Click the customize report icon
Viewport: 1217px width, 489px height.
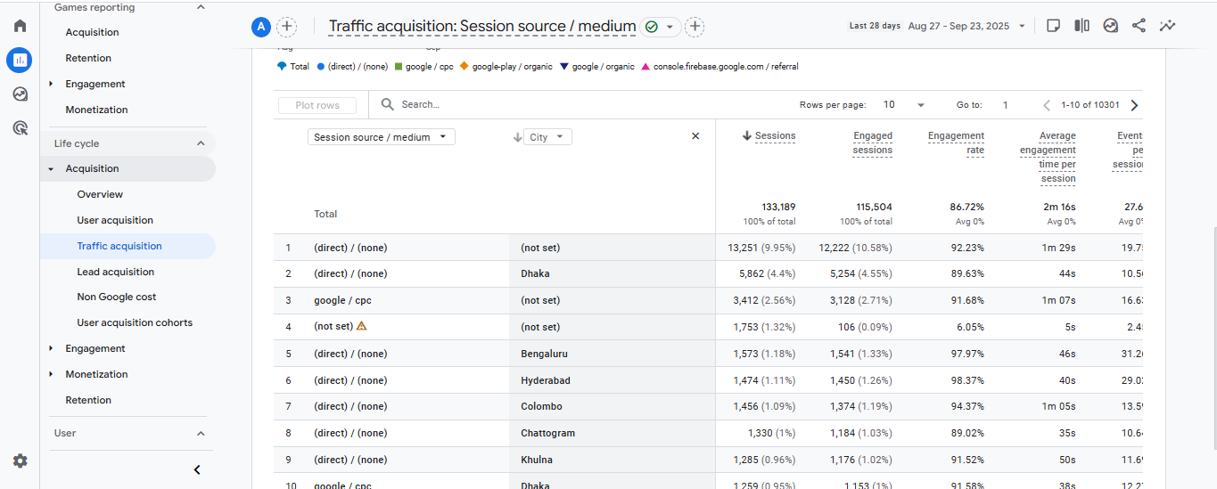tap(1110, 26)
